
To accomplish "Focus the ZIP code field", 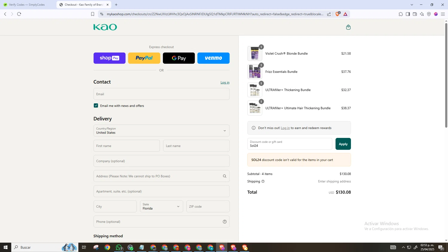I will (208, 206).
